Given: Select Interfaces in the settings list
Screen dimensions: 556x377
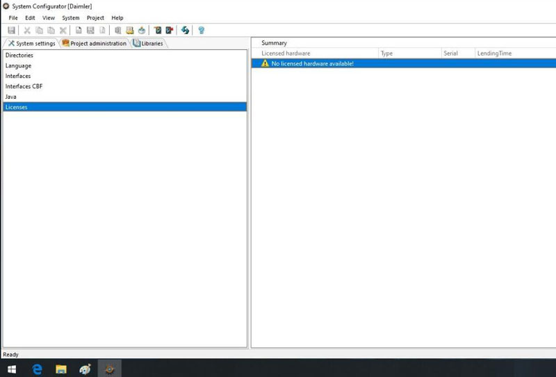Looking at the screenshot, I should pyautogui.click(x=124, y=76).
